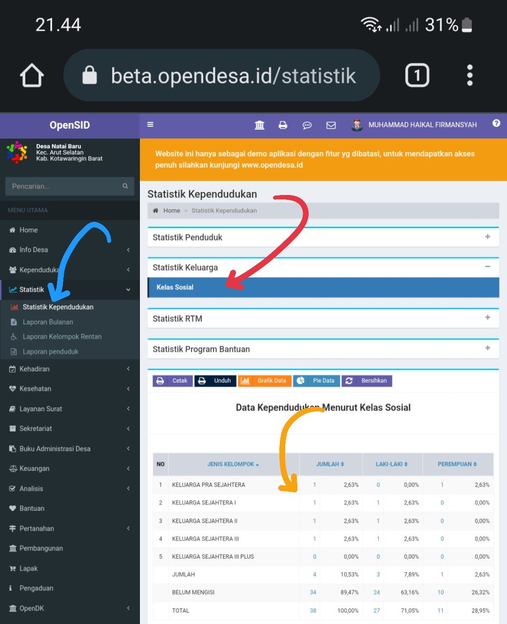Toggle sorting on the PEREMPUAN column
Image resolution: width=507 pixels, height=624 pixels.
coord(458,464)
